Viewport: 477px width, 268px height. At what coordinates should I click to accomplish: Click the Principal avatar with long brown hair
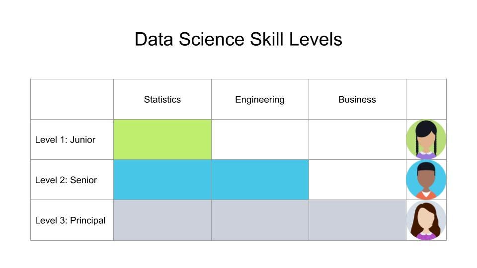426,220
